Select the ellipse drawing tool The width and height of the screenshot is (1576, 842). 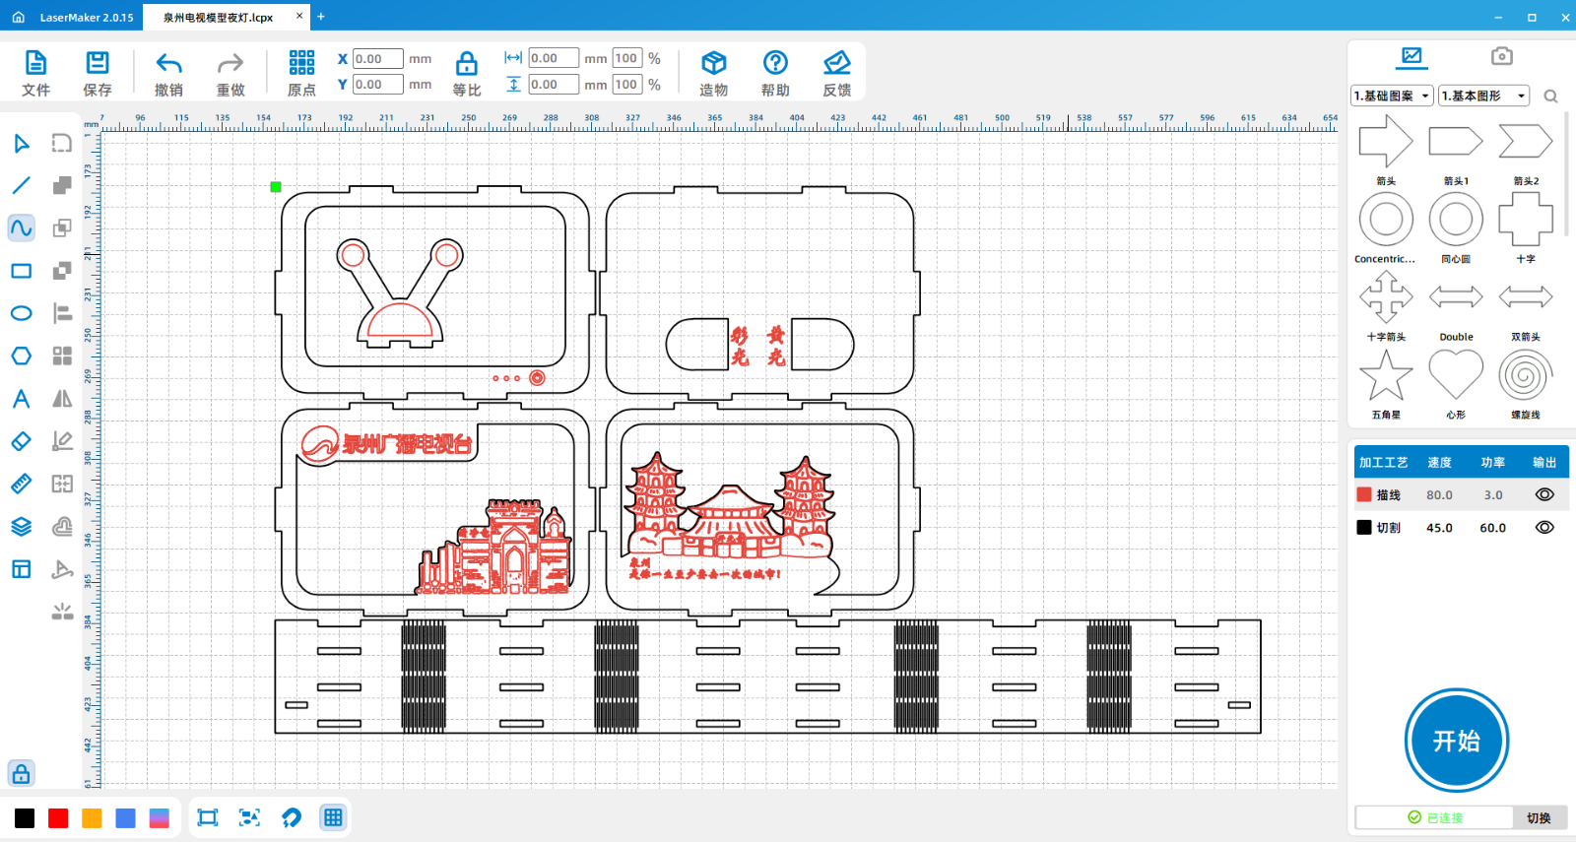pos(21,313)
